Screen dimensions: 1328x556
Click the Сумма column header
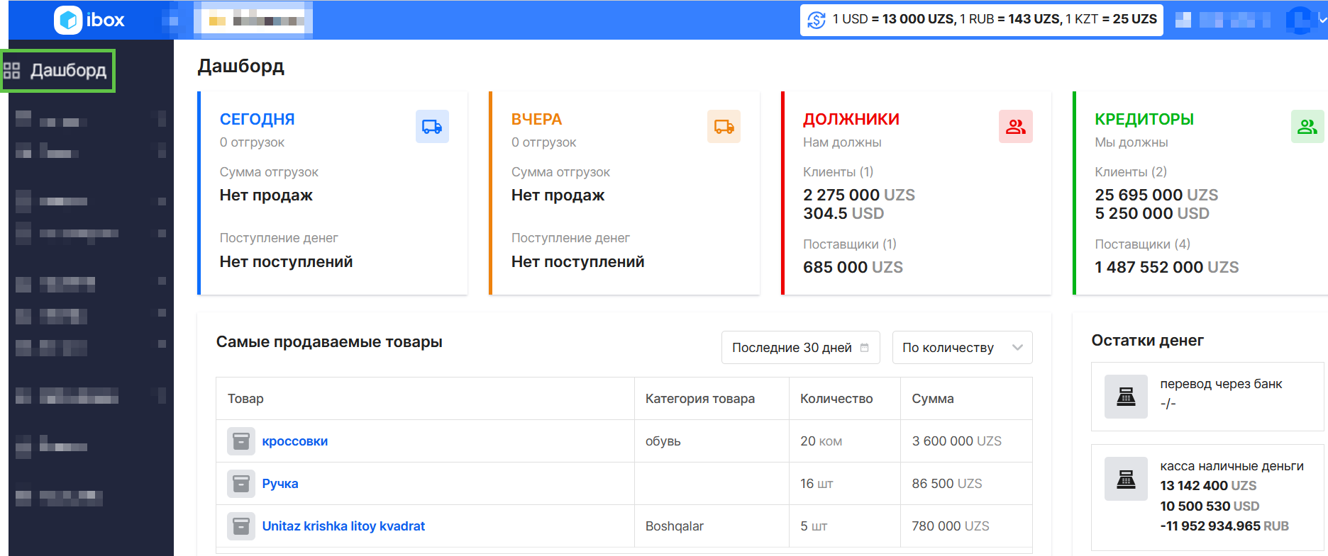[x=932, y=399]
